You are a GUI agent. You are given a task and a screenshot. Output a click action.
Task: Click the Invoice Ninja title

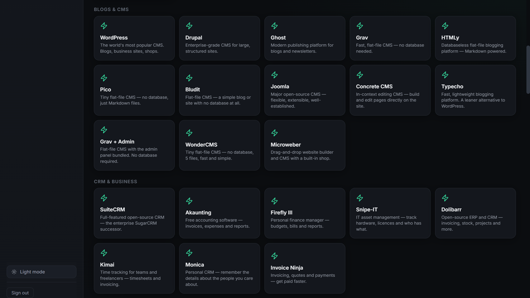tap(287, 267)
